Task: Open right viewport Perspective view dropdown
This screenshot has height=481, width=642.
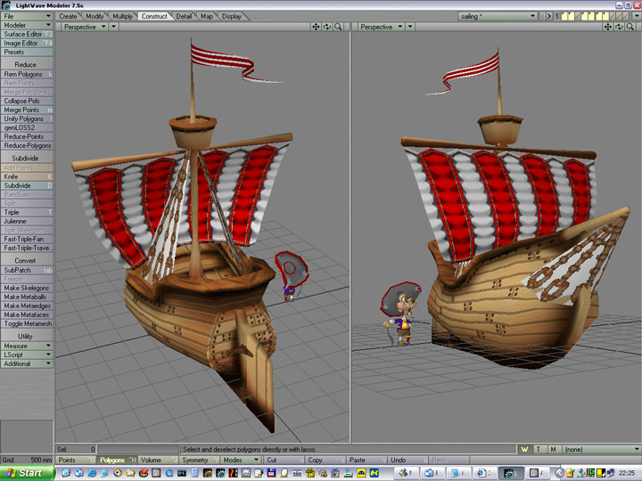Action: point(382,27)
